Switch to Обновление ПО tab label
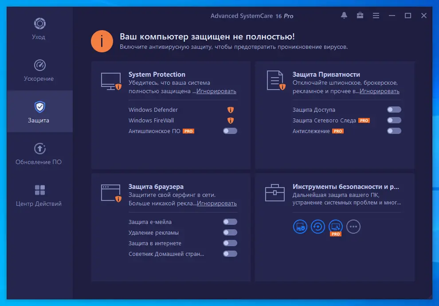Image resolution: width=439 pixels, height=306 pixels. tap(39, 162)
